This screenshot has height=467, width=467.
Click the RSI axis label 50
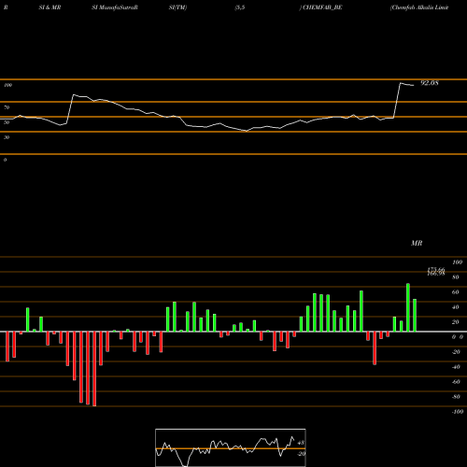[x=7, y=122]
